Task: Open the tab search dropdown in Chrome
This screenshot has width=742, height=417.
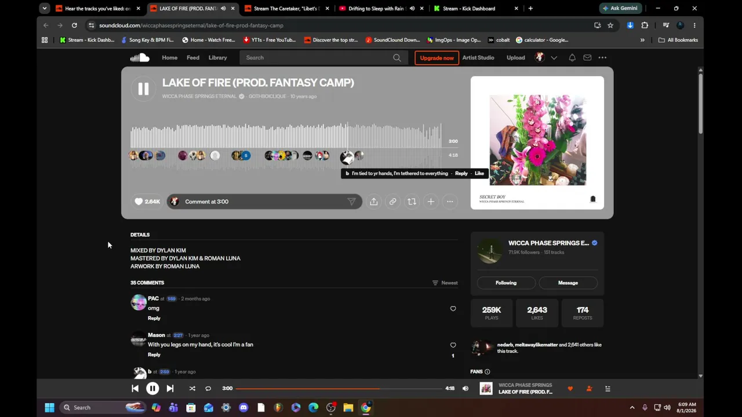Action: coord(45,9)
